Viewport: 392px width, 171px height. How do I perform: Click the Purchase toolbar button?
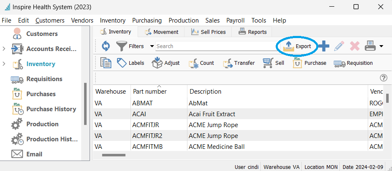tap(310, 63)
